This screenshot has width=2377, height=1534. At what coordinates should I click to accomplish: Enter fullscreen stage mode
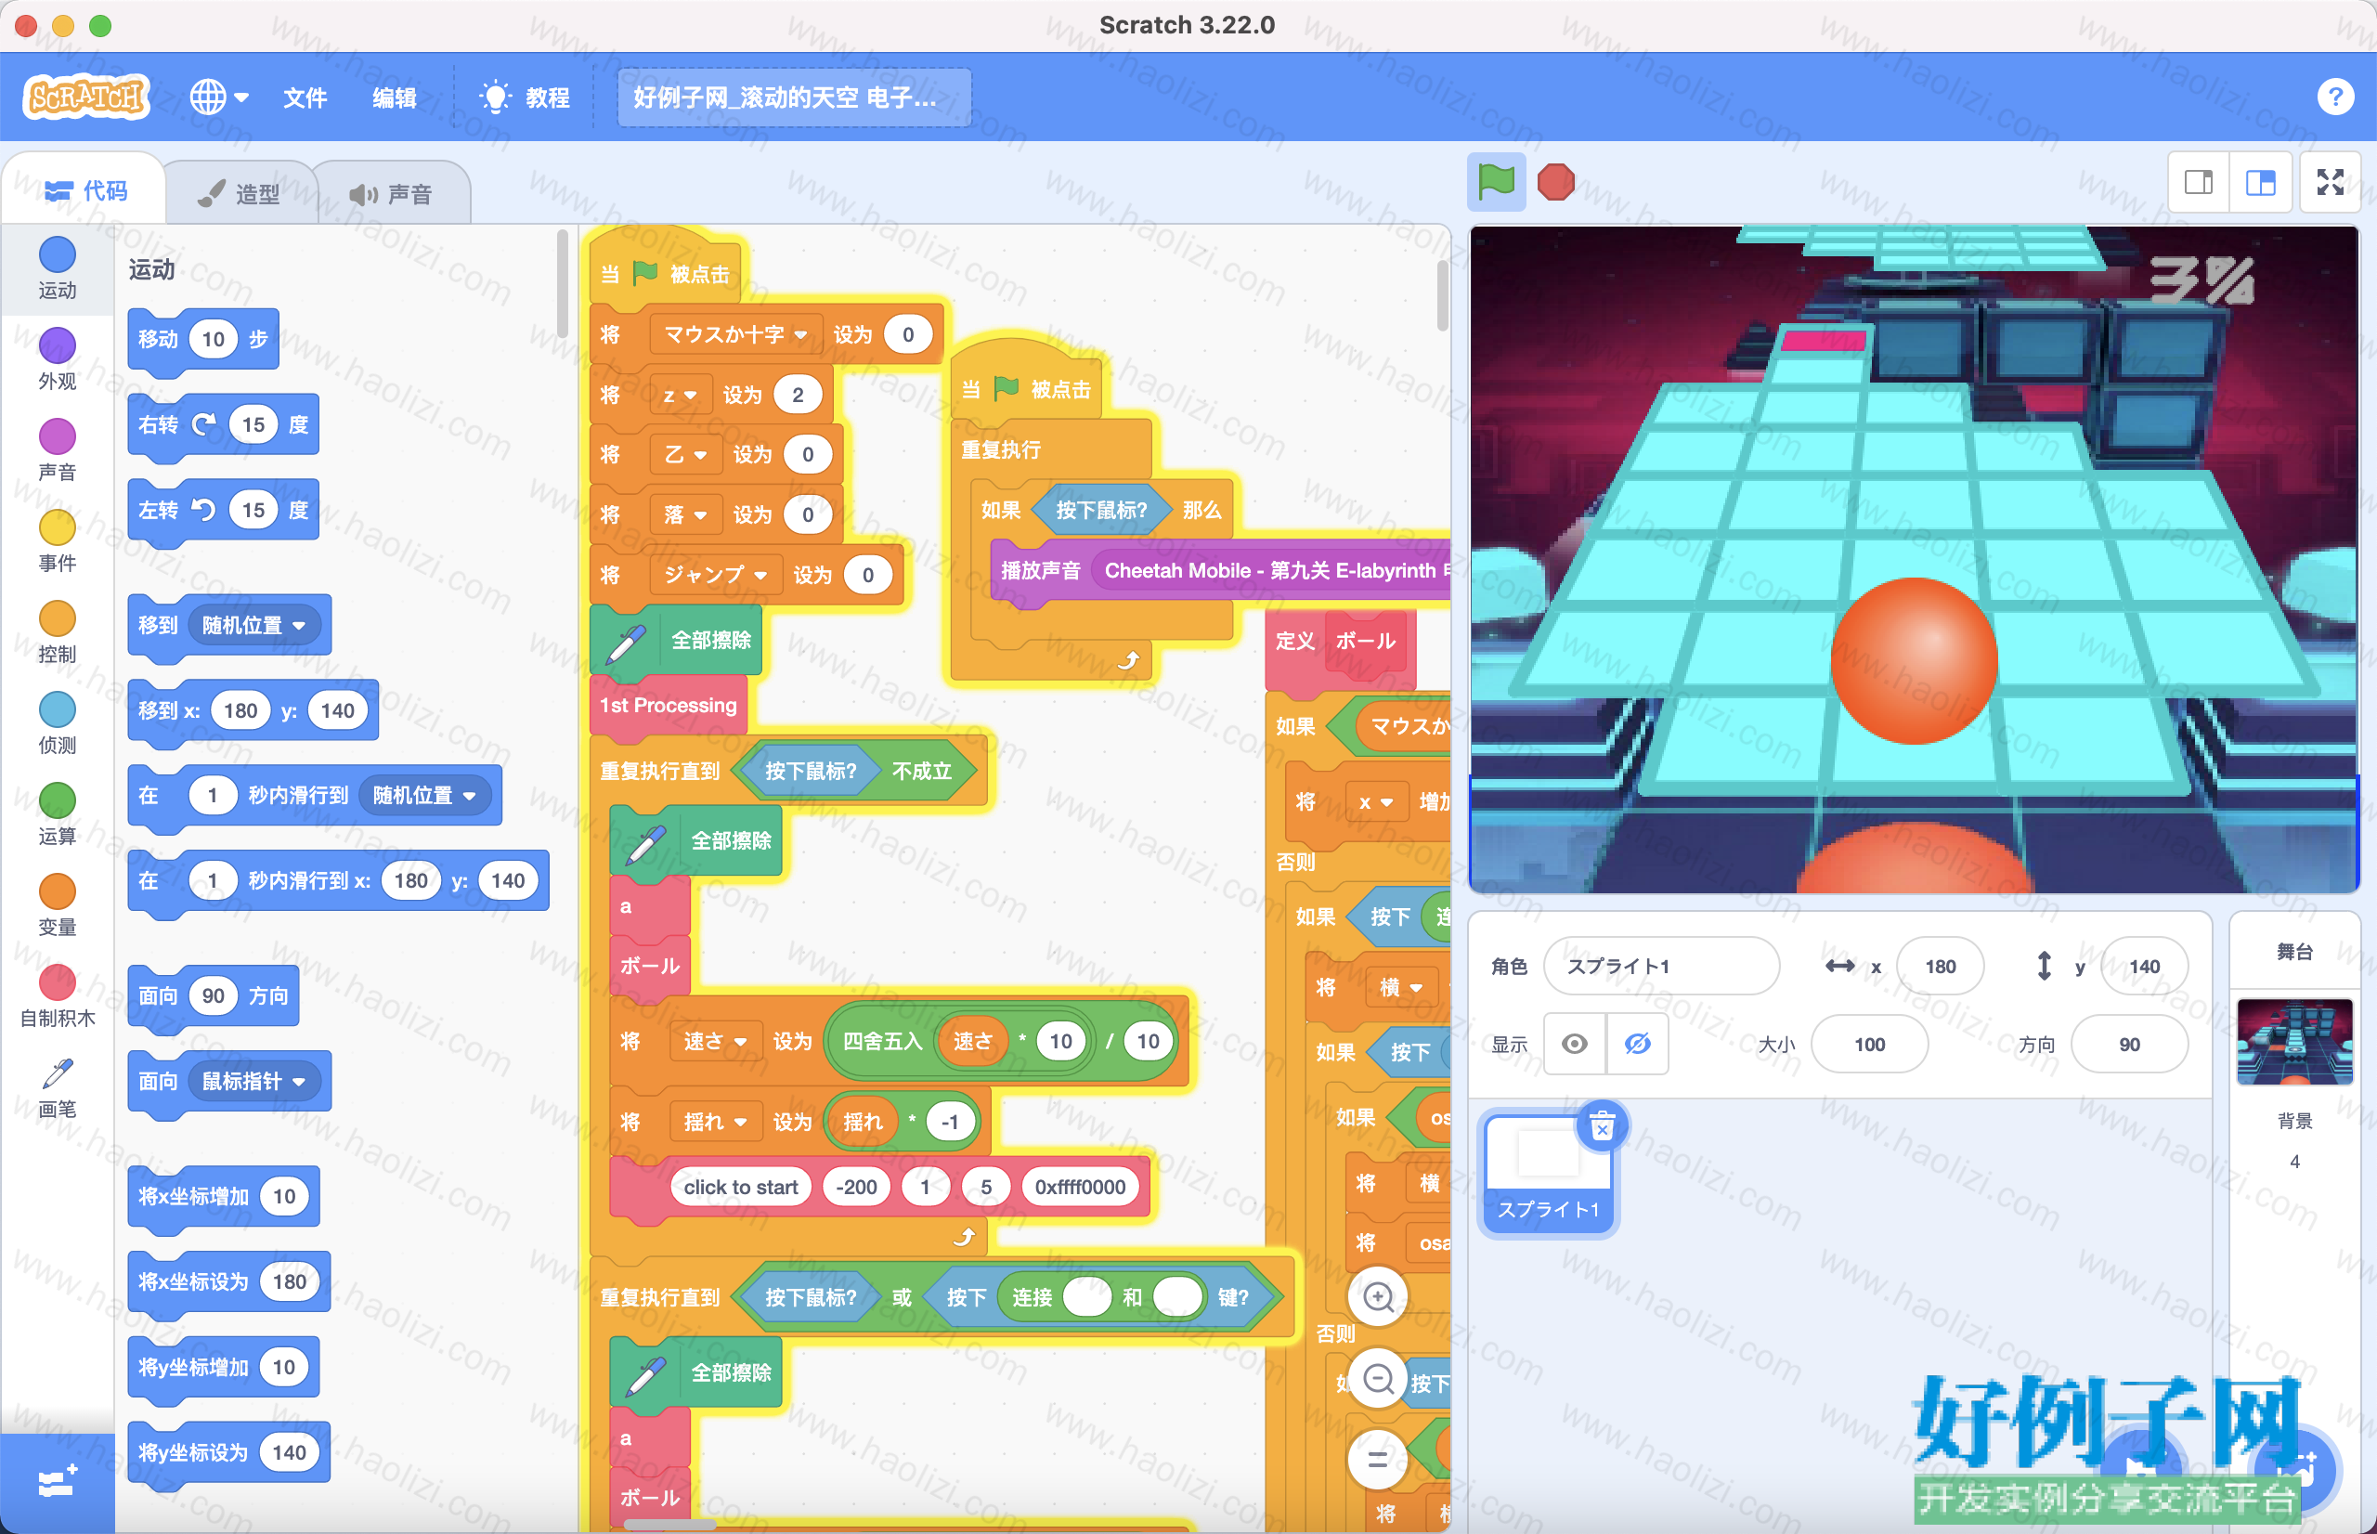pos(2330,182)
